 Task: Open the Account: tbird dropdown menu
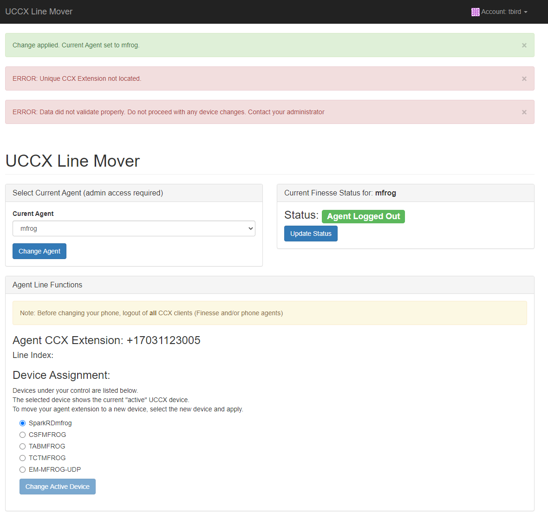point(499,12)
